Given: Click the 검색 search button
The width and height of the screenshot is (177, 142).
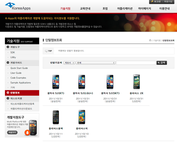Looking at the screenshot, I should [162, 63].
